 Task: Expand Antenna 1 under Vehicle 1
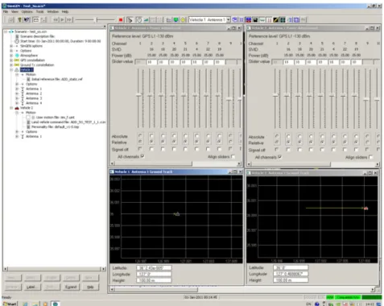[x=17, y=89]
